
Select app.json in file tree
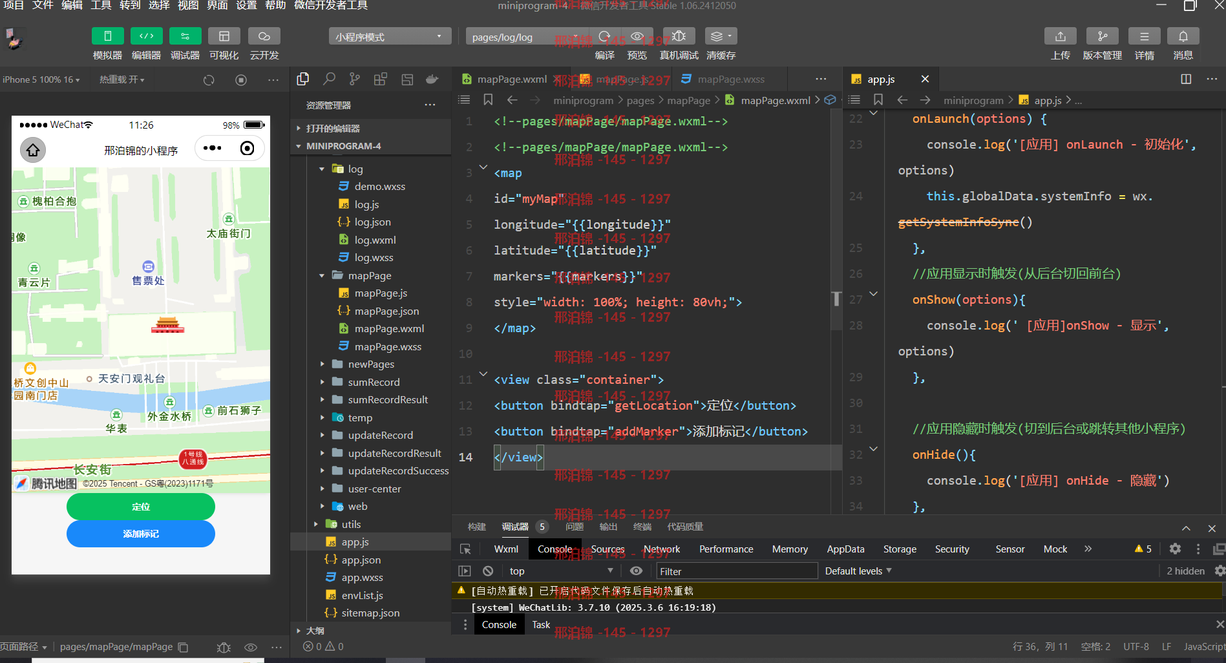tap(361, 560)
